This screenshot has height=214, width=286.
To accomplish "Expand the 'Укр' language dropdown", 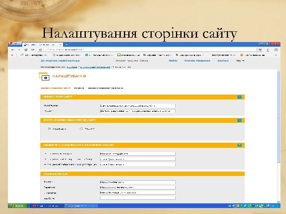I will [240, 61].
